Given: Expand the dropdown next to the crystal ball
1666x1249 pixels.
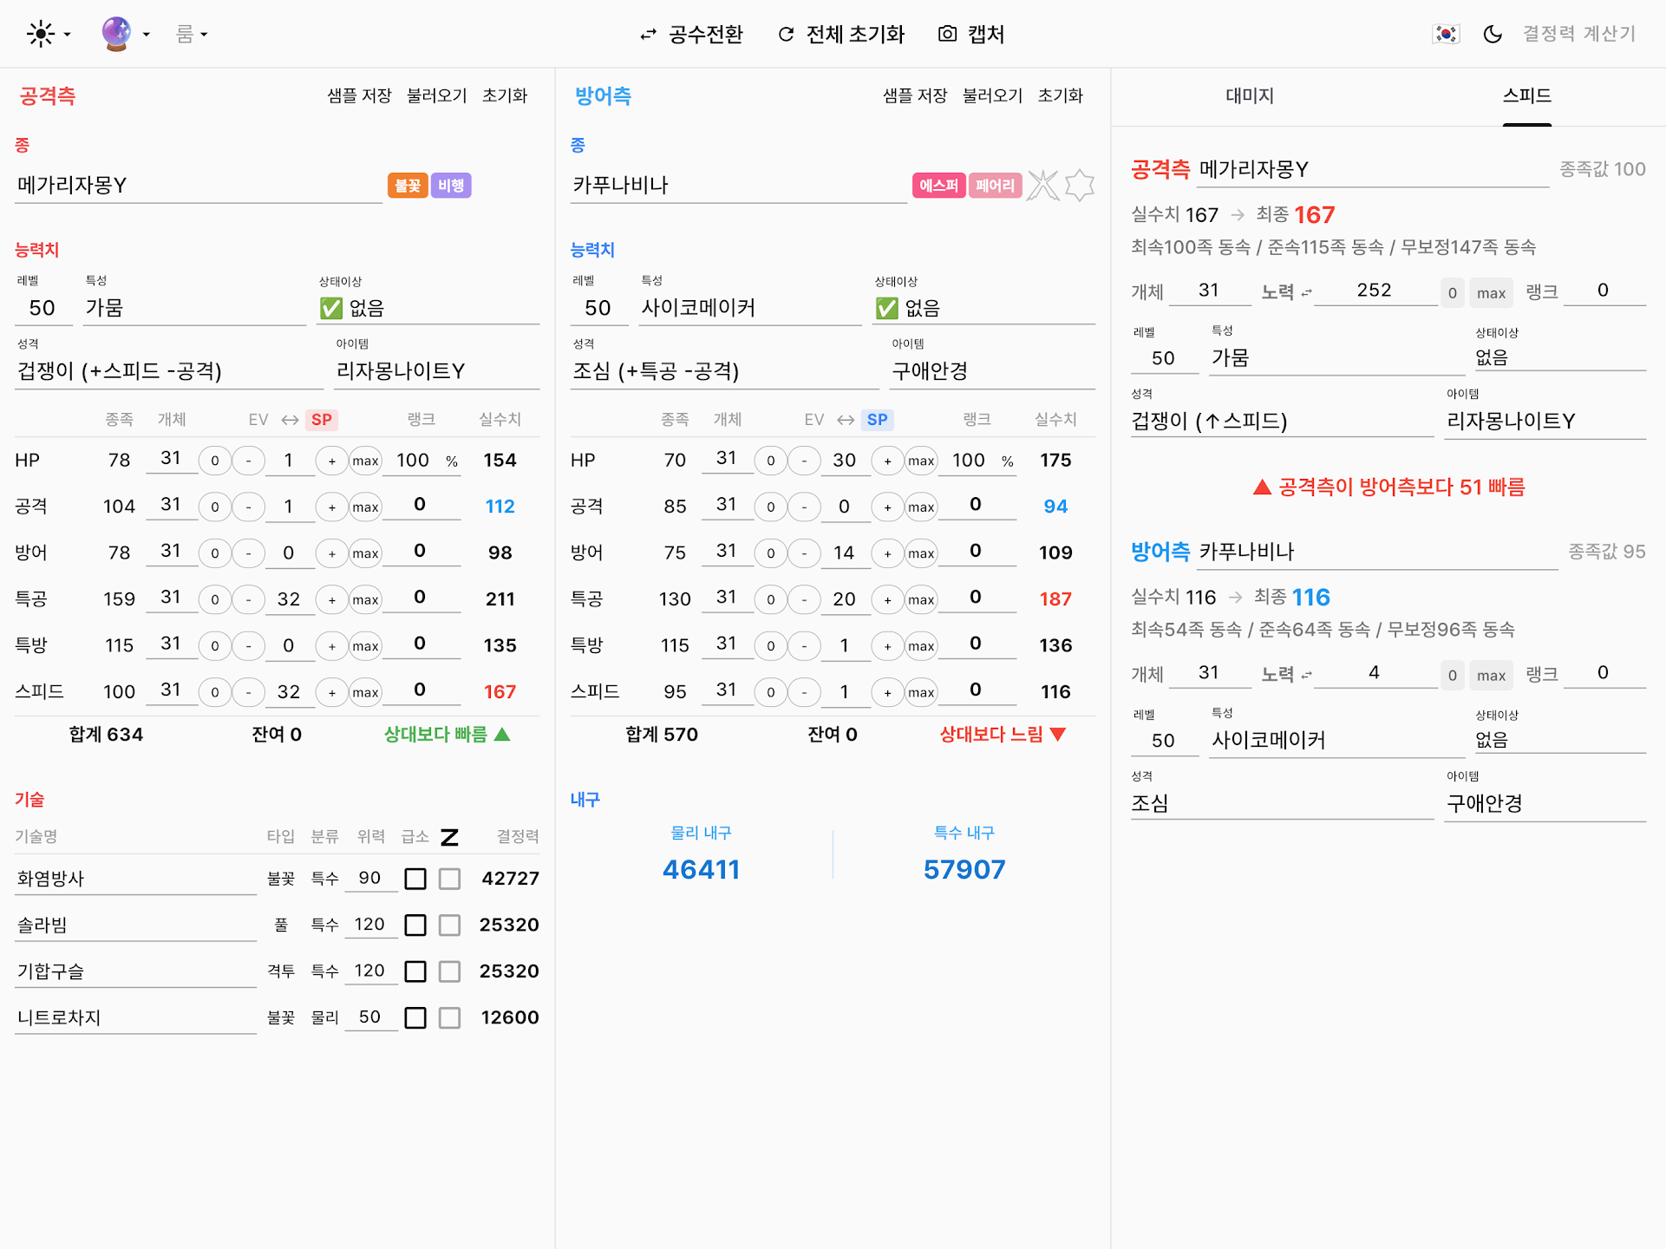Looking at the screenshot, I should coord(146,34).
